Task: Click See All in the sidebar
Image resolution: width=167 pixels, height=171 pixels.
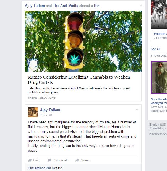Action: (155, 49)
